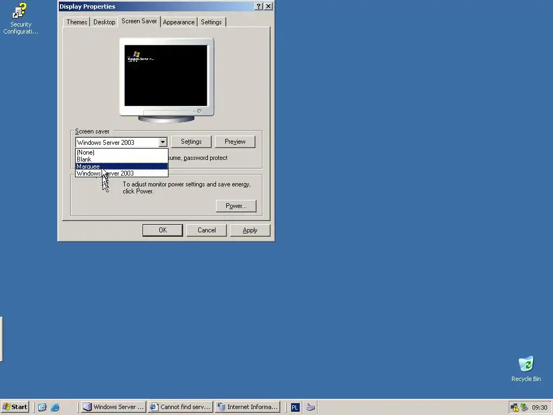Switch to the Desktop tab
The width and height of the screenshot is (553, 415).
pyautogui.click(x=104, y=22)
